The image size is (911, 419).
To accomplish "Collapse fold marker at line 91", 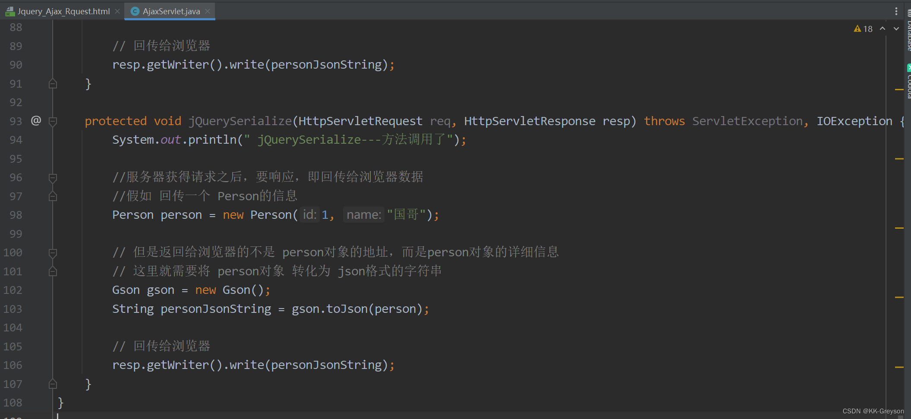I will tap(53, 84).
